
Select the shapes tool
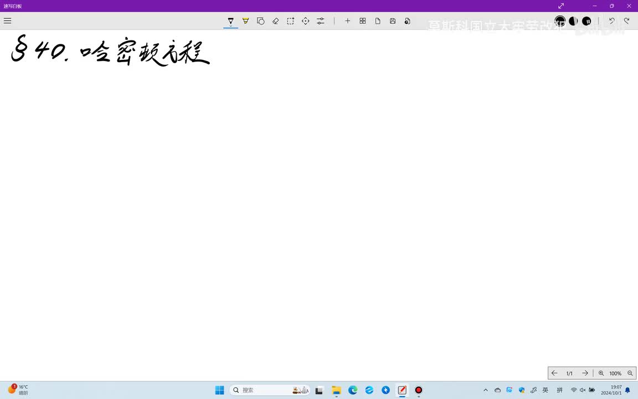coord(260,21)
